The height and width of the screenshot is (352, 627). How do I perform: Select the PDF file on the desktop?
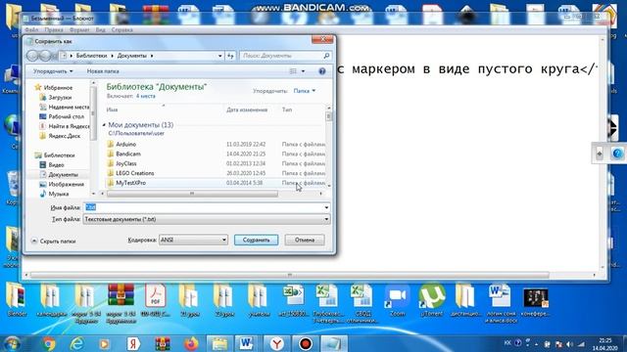click(155, 301)
